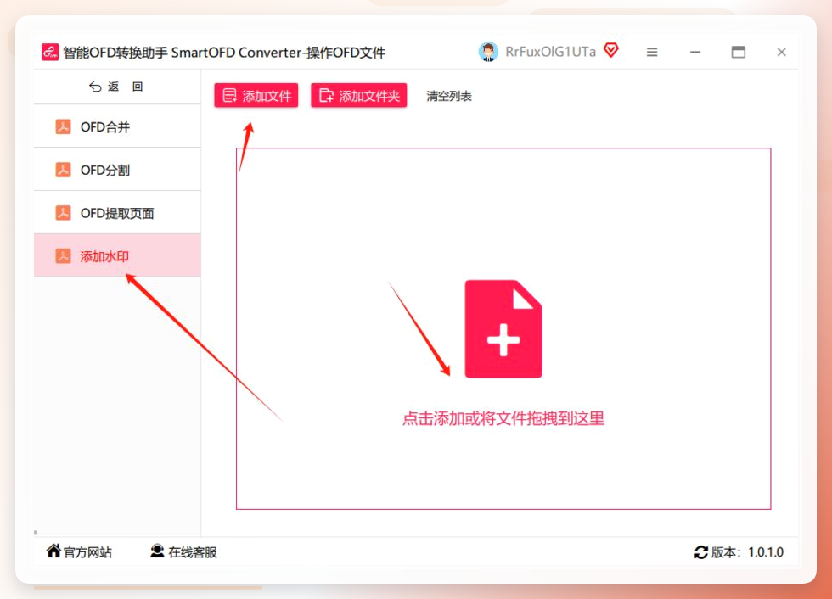Click the large add-file plus document icon
Viewport: 832px width, 599px height.
[x=503, y=328]
